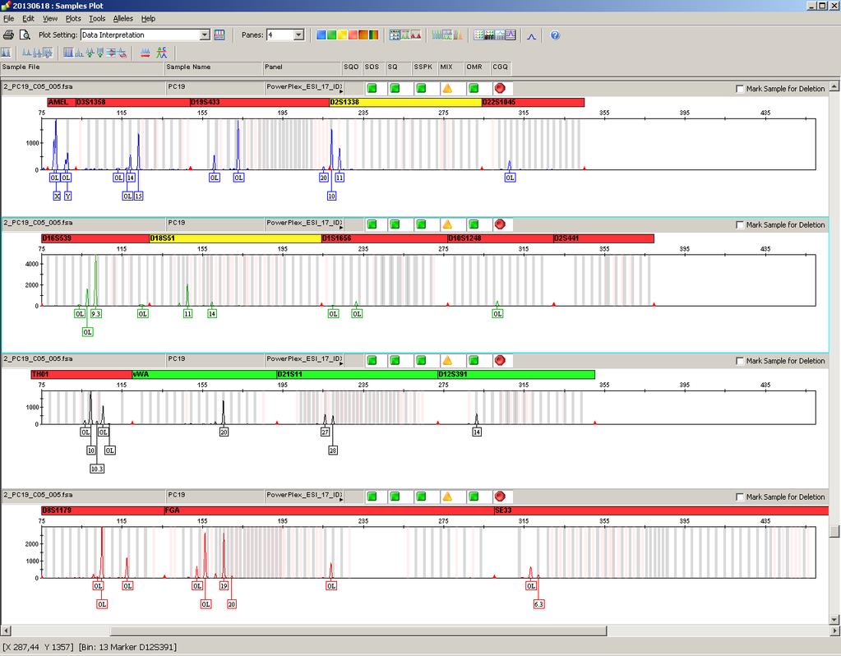The image size is (841, 656).
Task: Open the Panes count dropdown
Action: coord(298,35)
